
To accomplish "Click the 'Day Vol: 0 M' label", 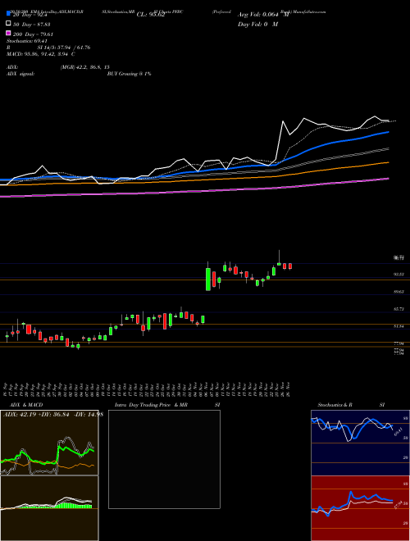I will click(x=257, y=24).
